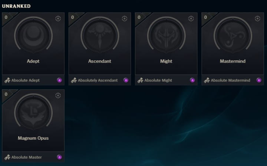The image size is (267, 166).
Task: Click the Unranked section header
Action: [16, 6]
